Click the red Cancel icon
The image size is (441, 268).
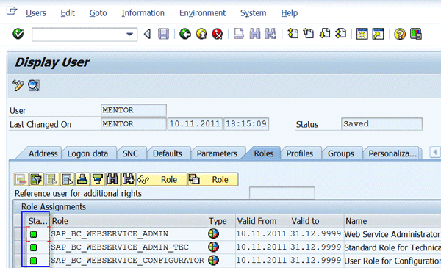218,34
